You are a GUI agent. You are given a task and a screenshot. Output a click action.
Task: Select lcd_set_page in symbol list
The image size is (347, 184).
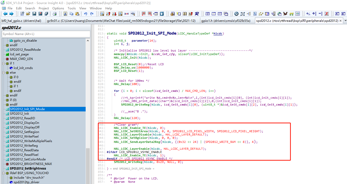pyautogui.click(x=19, y=54)
